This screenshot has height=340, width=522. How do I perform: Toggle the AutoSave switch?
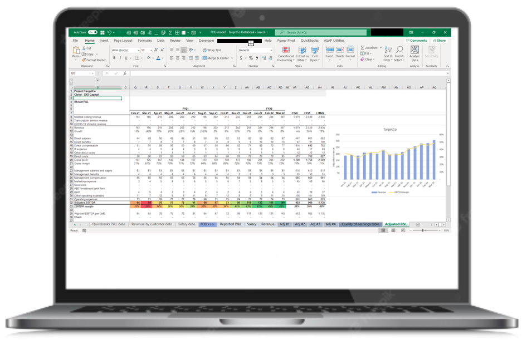(x=92, y=33)
